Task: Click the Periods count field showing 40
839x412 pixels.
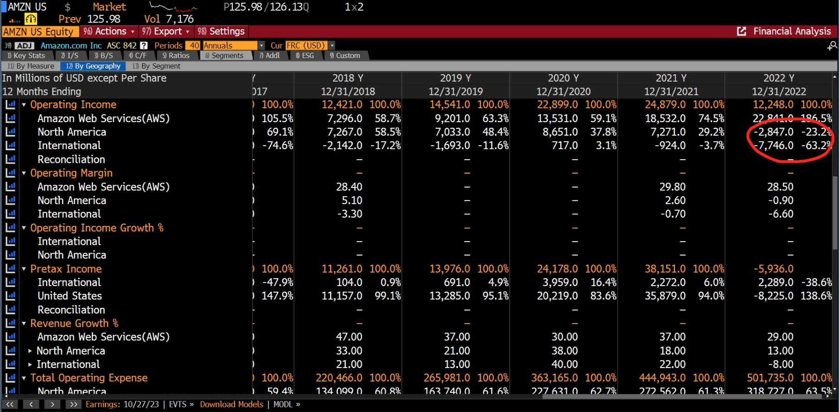Action: tap(193, 45)
